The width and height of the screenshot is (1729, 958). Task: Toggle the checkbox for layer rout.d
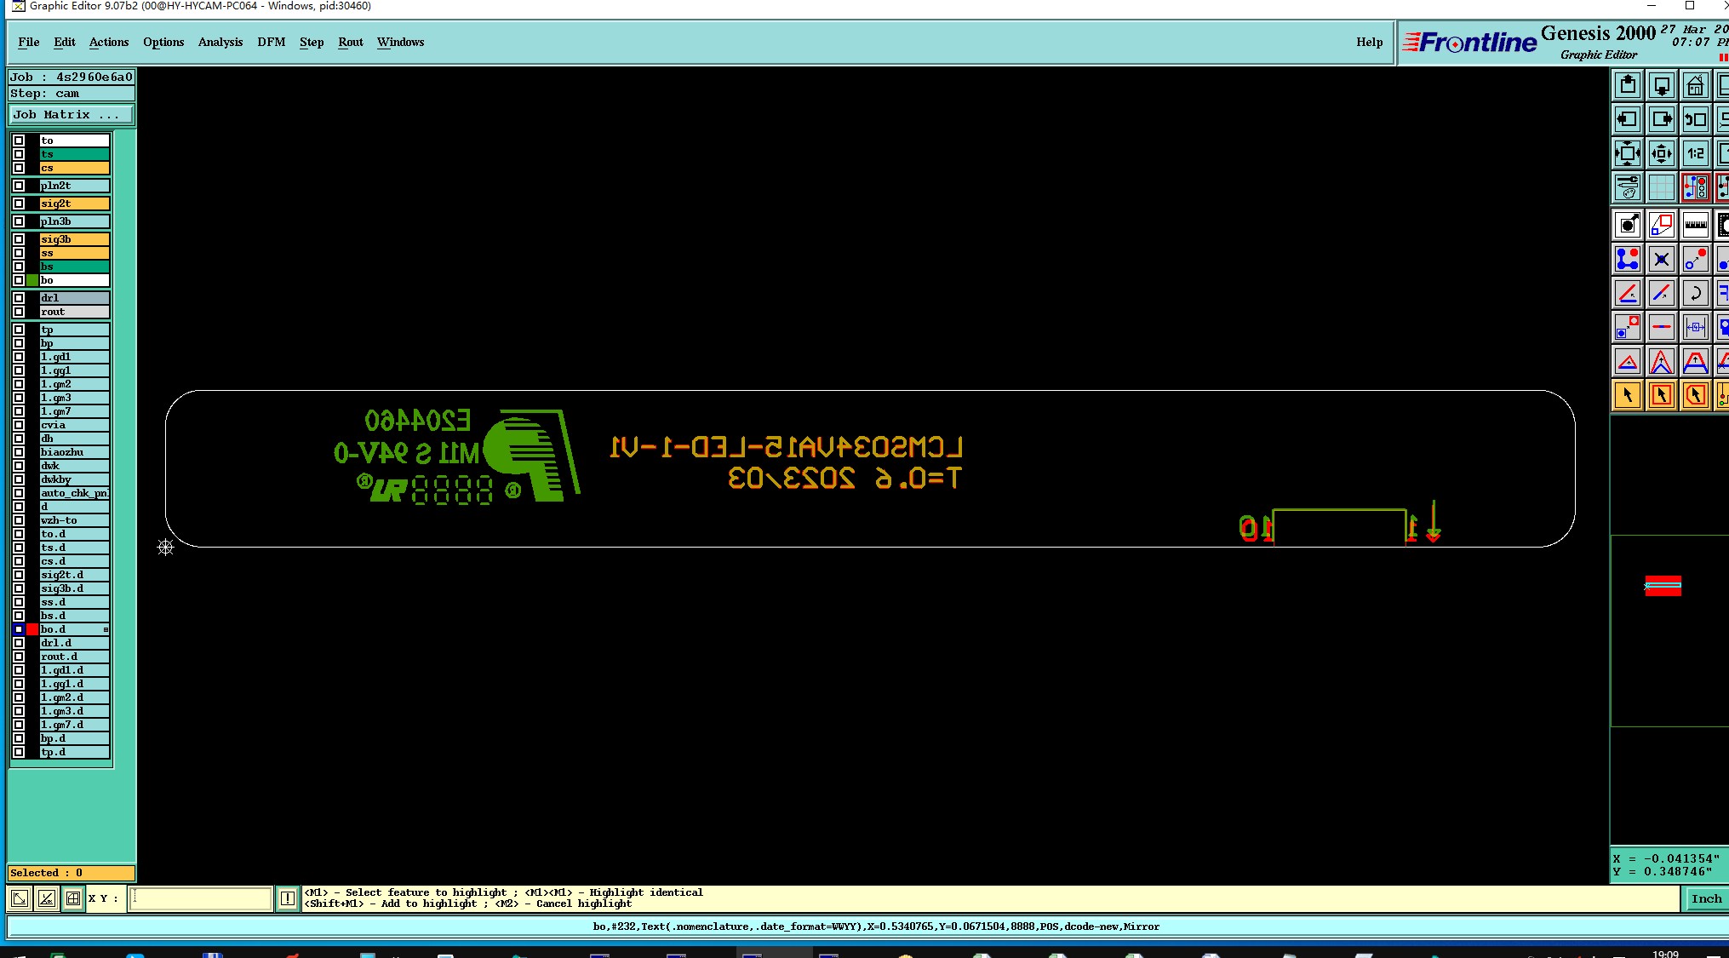(19, 657)
